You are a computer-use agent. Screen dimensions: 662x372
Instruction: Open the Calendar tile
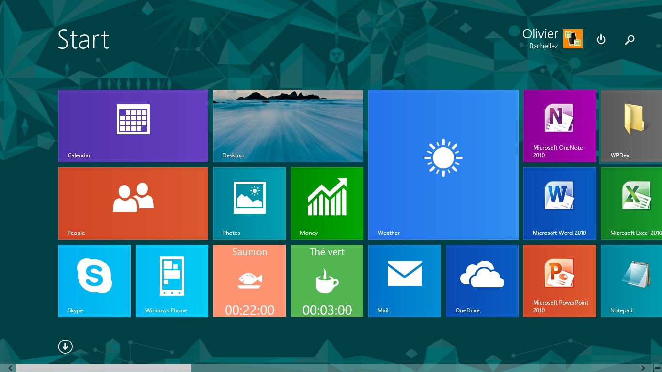(x=133, y=126)
